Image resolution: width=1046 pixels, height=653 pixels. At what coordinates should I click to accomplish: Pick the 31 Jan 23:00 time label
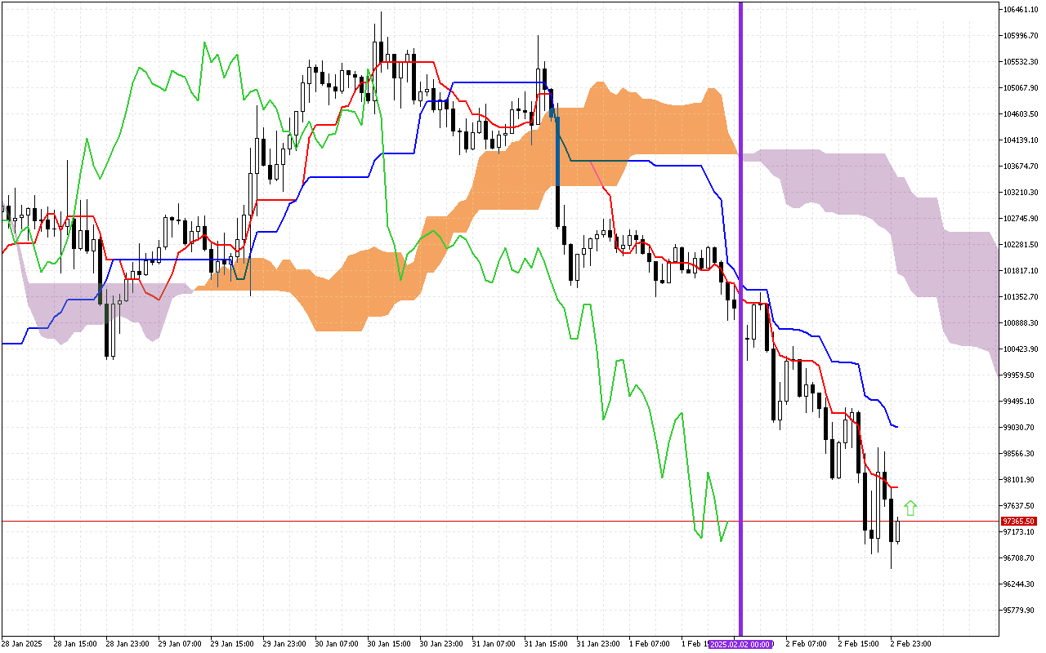(598, 644)
